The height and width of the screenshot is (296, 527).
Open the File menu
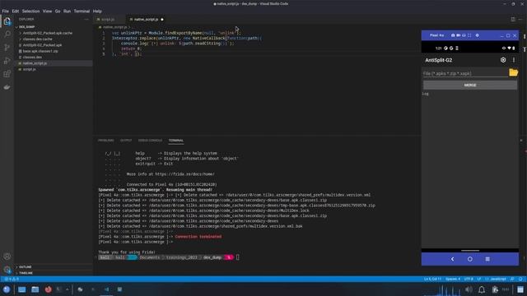coord(6,11)
